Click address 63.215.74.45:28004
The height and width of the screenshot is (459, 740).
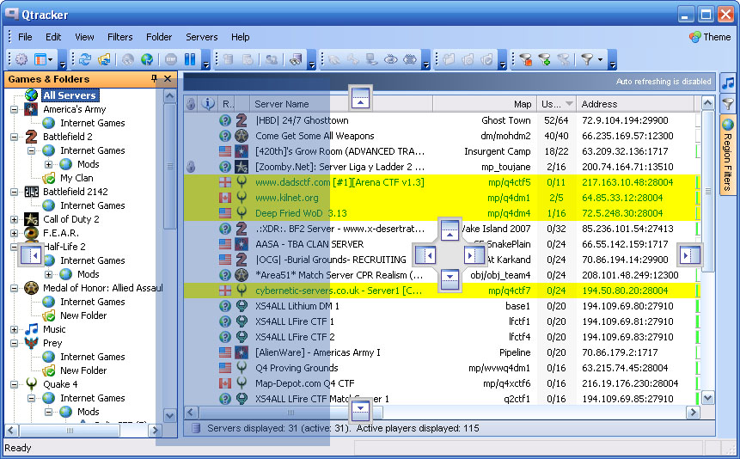(625, 368)
